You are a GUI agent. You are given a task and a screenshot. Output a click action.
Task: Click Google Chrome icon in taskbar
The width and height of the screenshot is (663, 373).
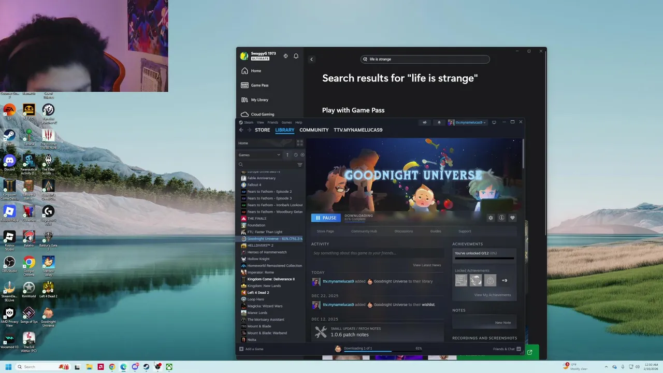click(112, 367)
